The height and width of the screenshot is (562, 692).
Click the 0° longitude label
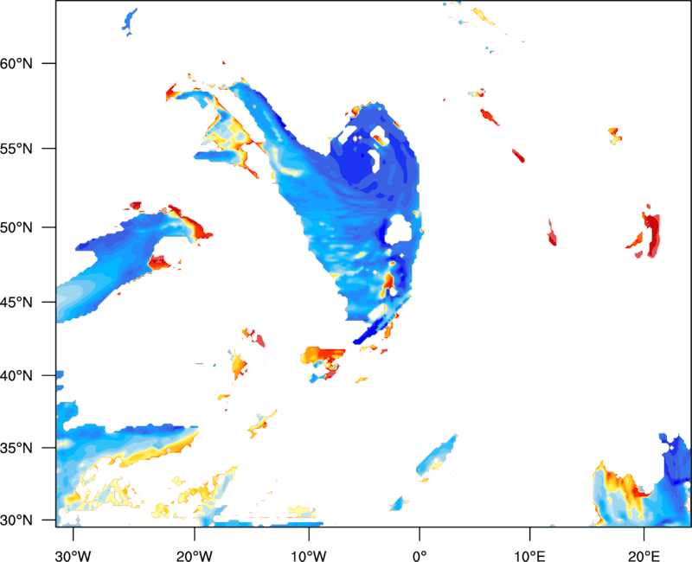[420, 556]
